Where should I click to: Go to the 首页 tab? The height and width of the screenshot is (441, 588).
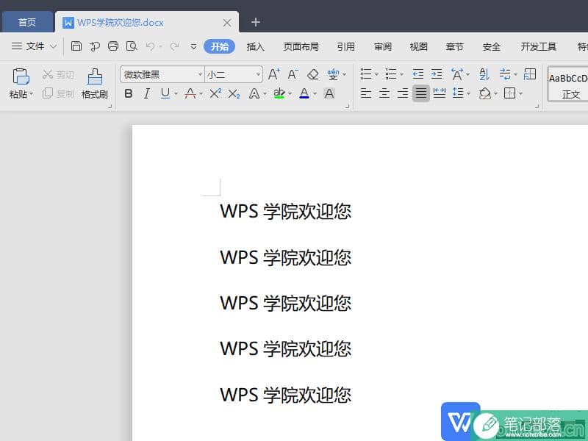(x=27, y=22)
